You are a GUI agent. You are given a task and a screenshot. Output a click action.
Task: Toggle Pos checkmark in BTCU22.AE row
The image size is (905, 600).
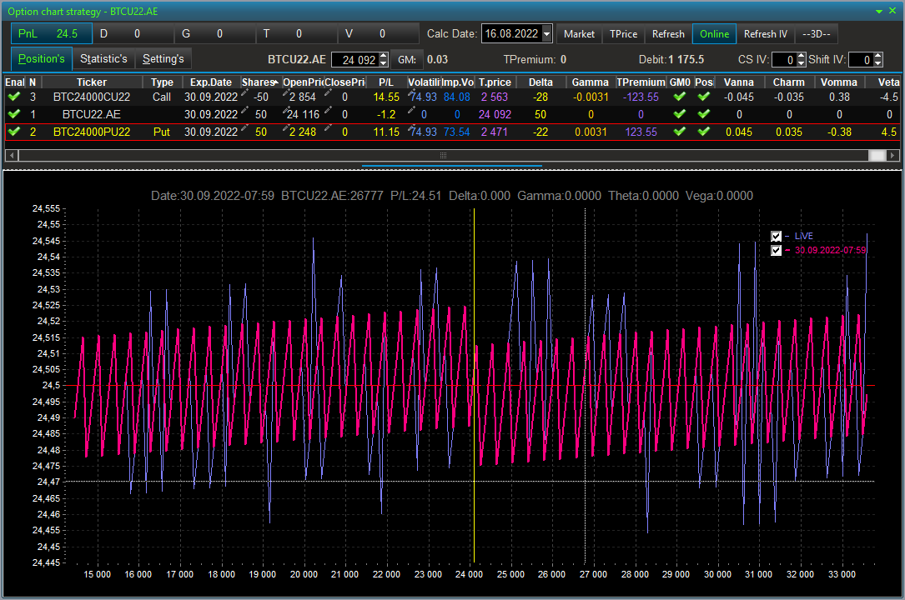click(704, 114)
